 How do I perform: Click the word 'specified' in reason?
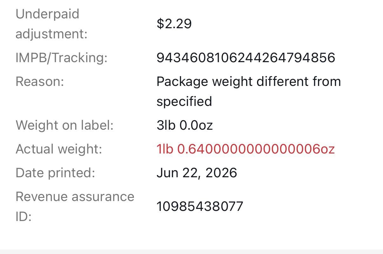[x=184, y=102]
